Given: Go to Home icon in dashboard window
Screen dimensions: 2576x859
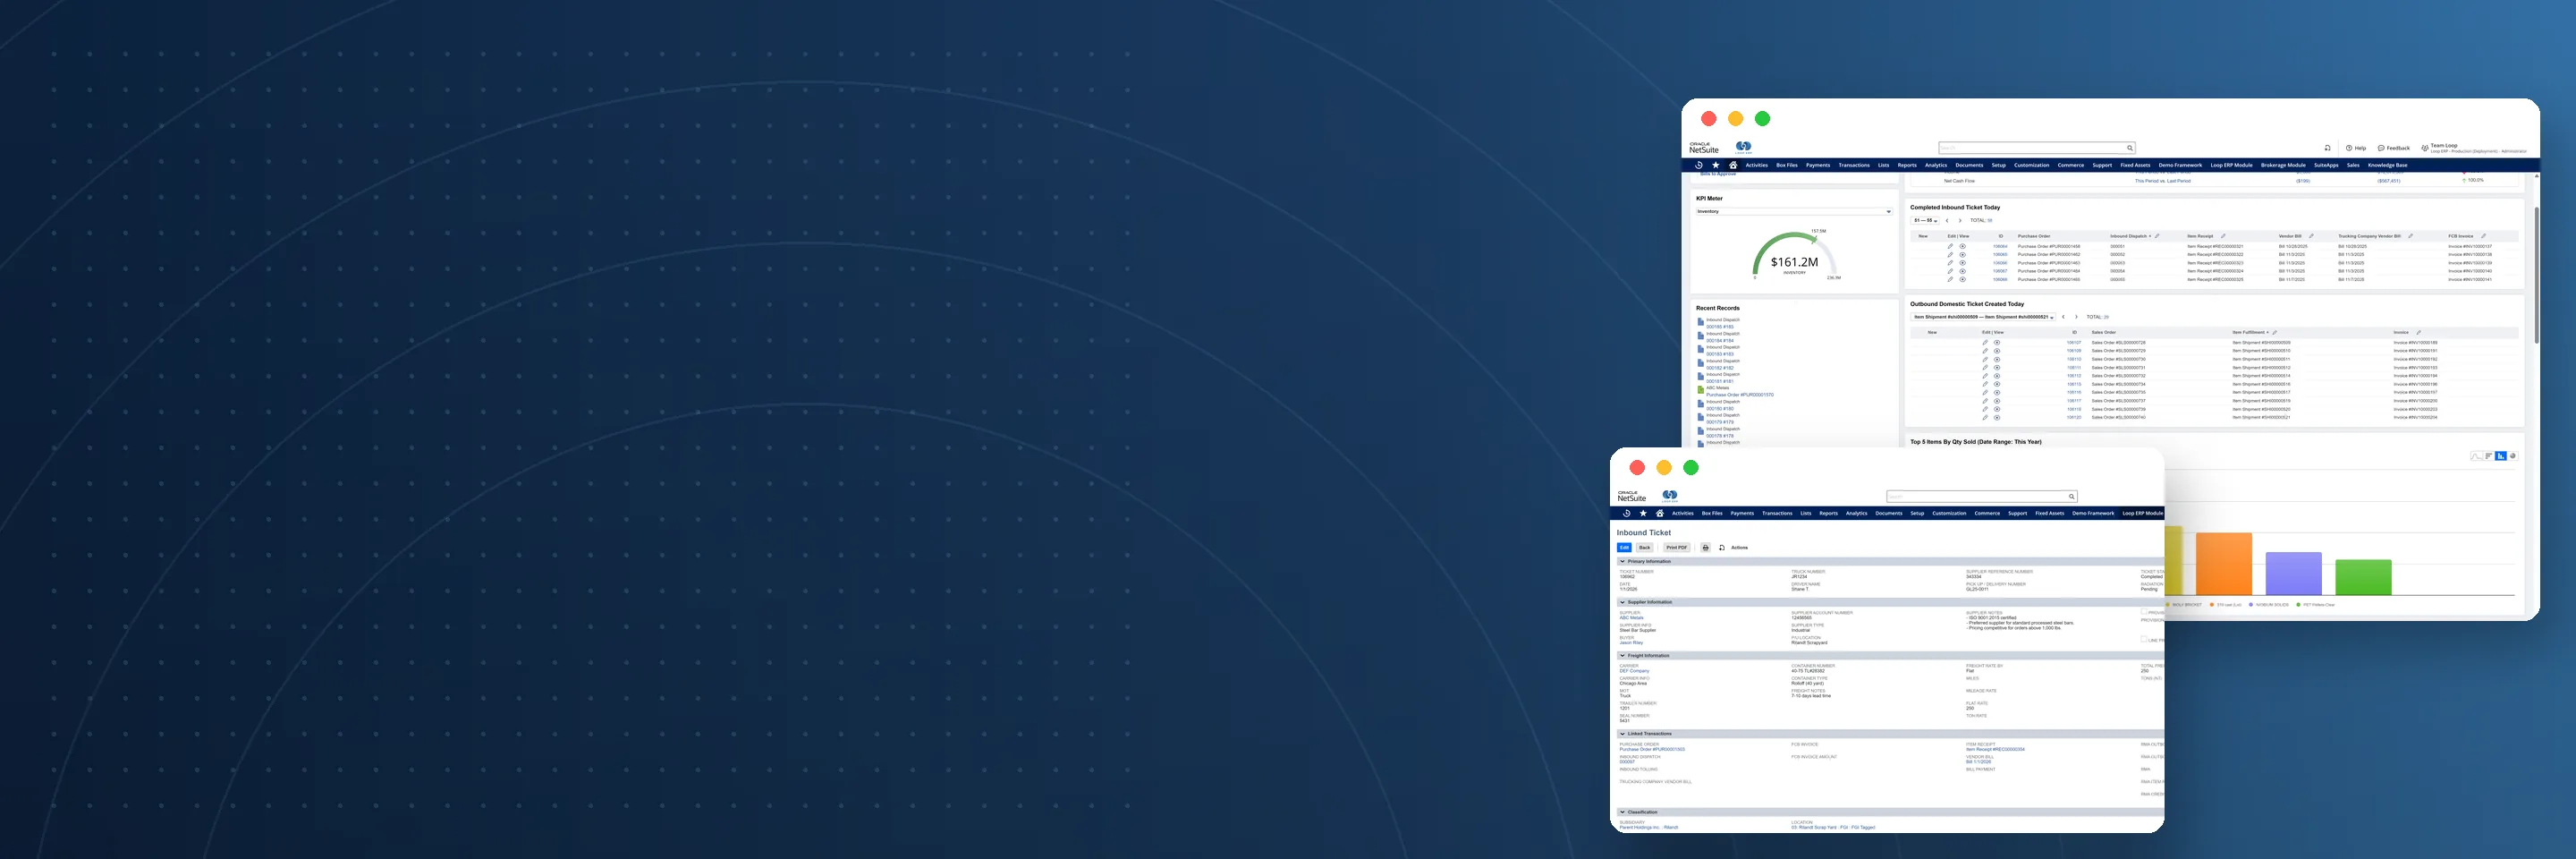Looking at the screenshot, I should pyautogui.click(x=1734, y=166).
